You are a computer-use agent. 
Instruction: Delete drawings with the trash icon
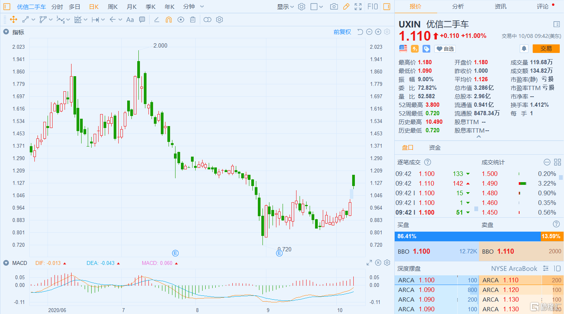tap(193, 19)
